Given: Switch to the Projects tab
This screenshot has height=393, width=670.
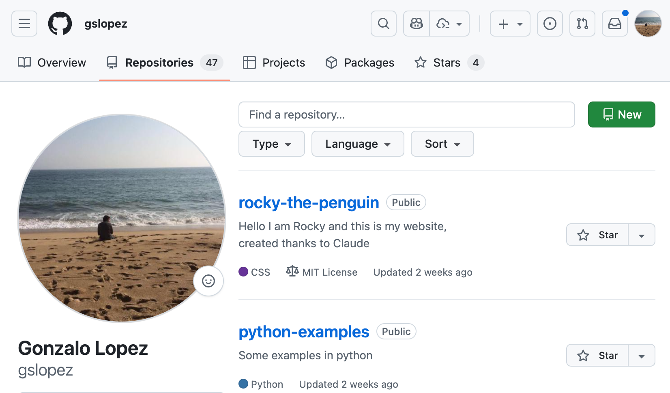Looking at the screenshot, I should (274, 63).
